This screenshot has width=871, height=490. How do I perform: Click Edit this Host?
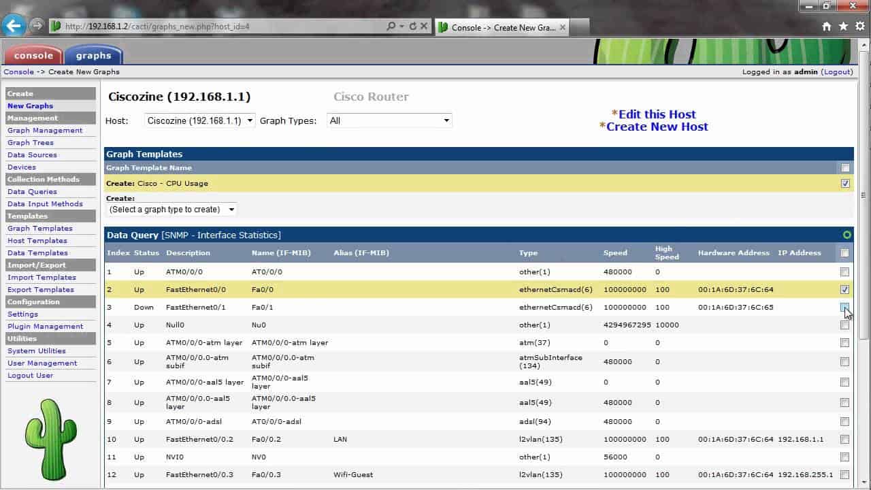(658, 114)
